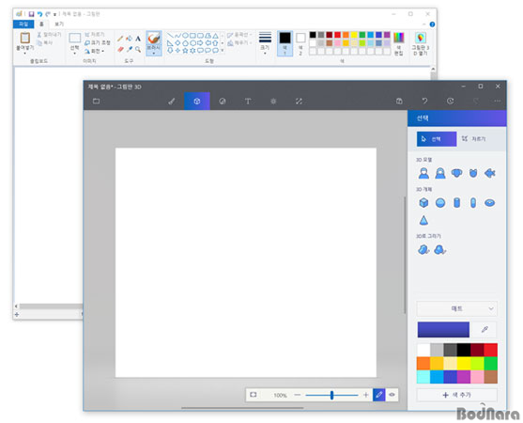Open the Stickers tool in Paint 3D
Image resolution: width=523 pixels, height=423 pixels.
coord(223,102)
